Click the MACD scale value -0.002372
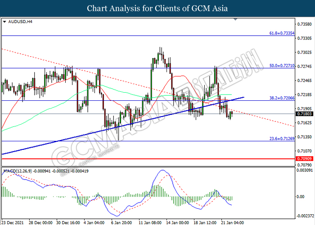 tap(305, 216)
